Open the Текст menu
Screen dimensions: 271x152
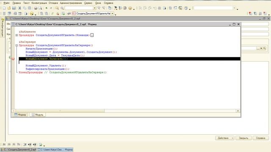(x=26, y=3)
